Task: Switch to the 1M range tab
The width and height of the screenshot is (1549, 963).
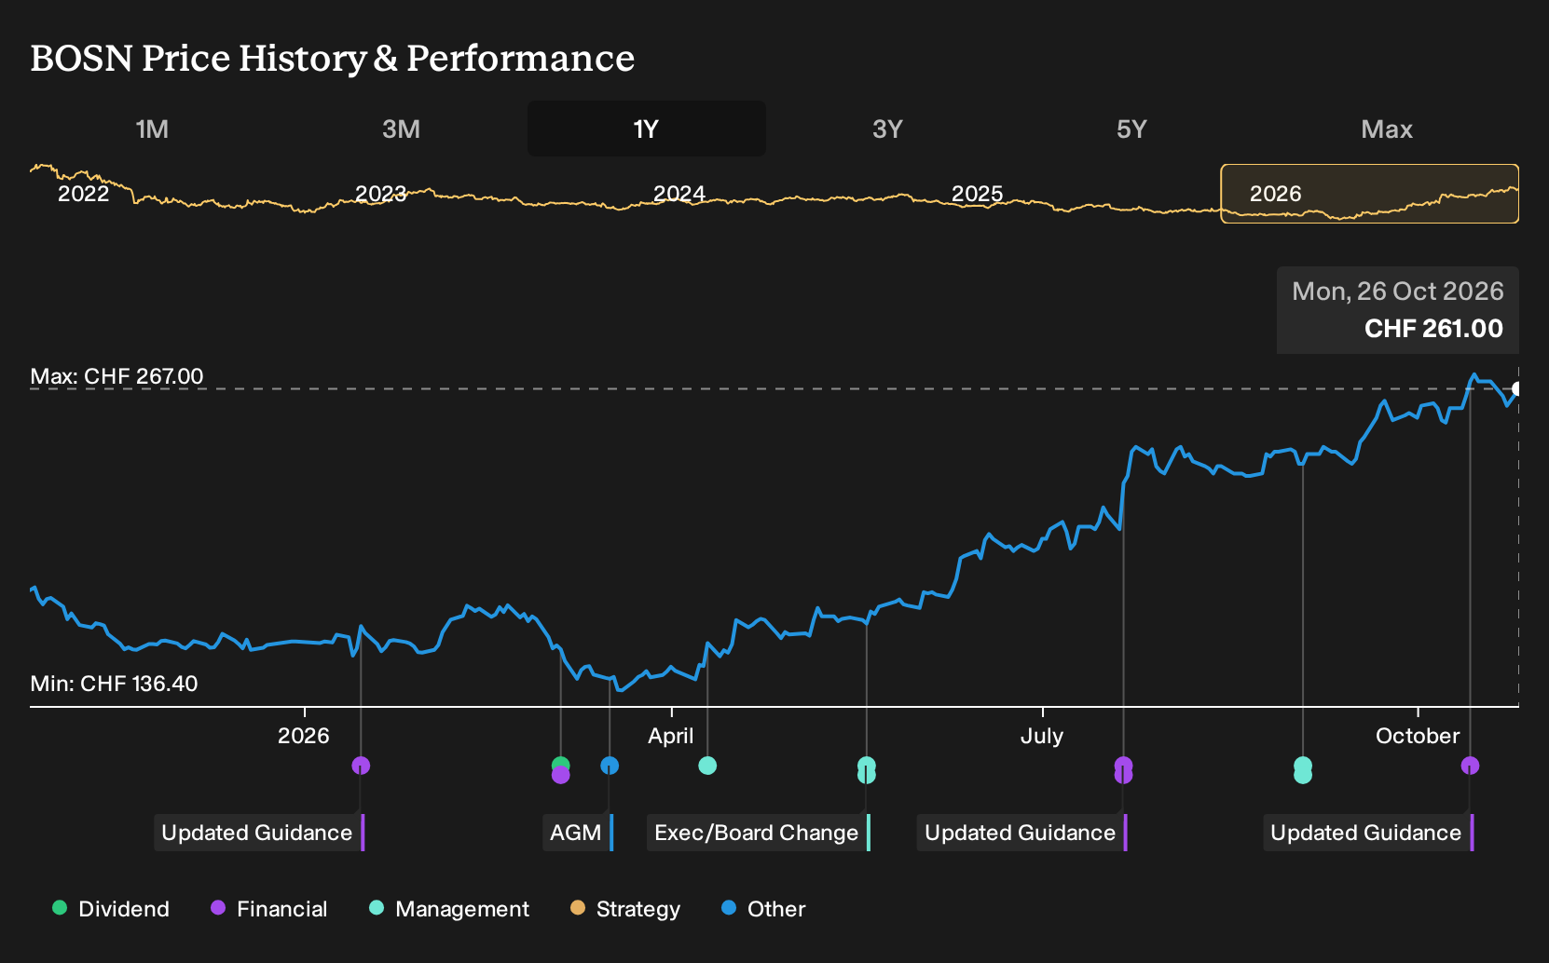Action: pos(152,129)
